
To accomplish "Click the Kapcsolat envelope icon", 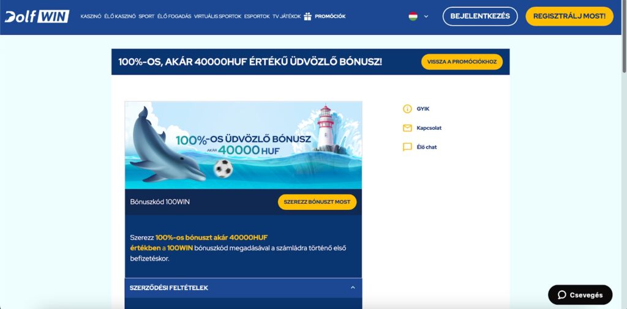I will pos(407,128).
